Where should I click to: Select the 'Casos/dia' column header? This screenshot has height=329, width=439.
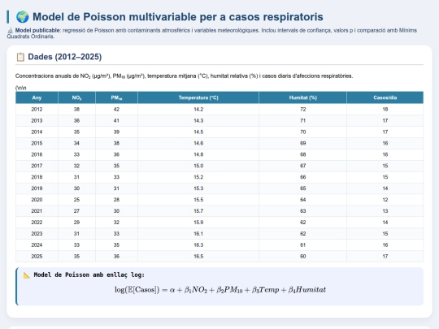tap(385, 97)
